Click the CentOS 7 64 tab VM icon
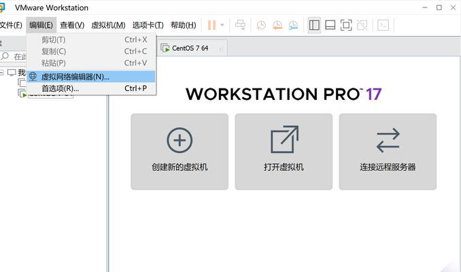 (x=165, y=48)
